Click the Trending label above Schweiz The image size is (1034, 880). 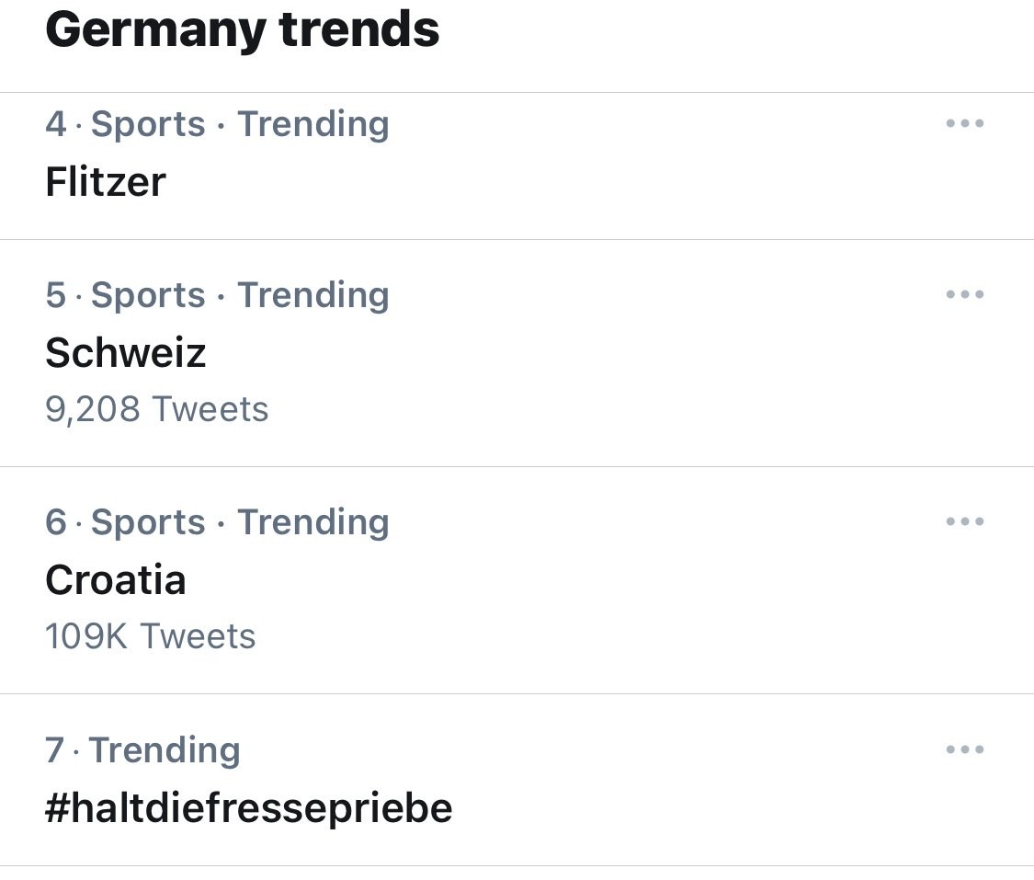(312, 295)
